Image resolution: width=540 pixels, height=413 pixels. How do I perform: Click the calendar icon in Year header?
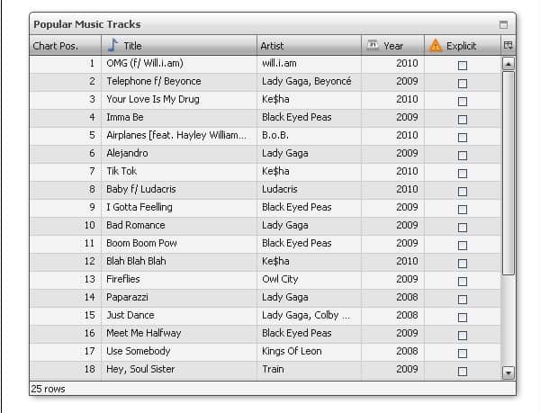(x=373, y=45)
